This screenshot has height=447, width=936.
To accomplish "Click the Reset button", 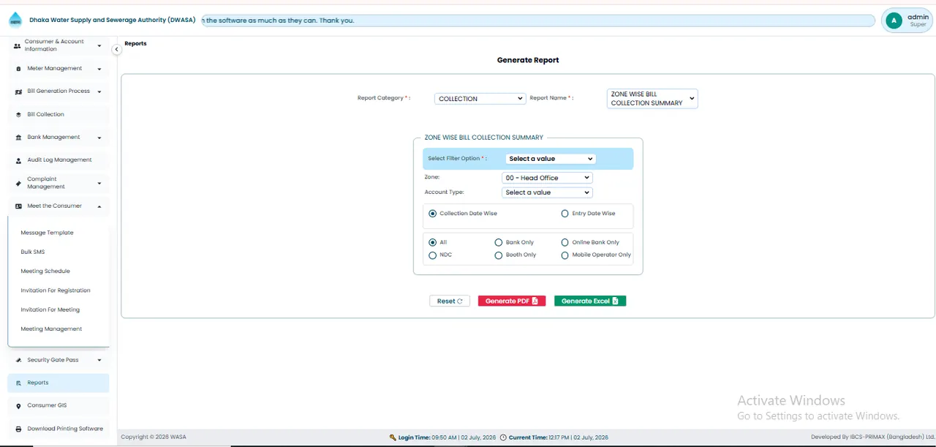I will (x=450, y=301).
